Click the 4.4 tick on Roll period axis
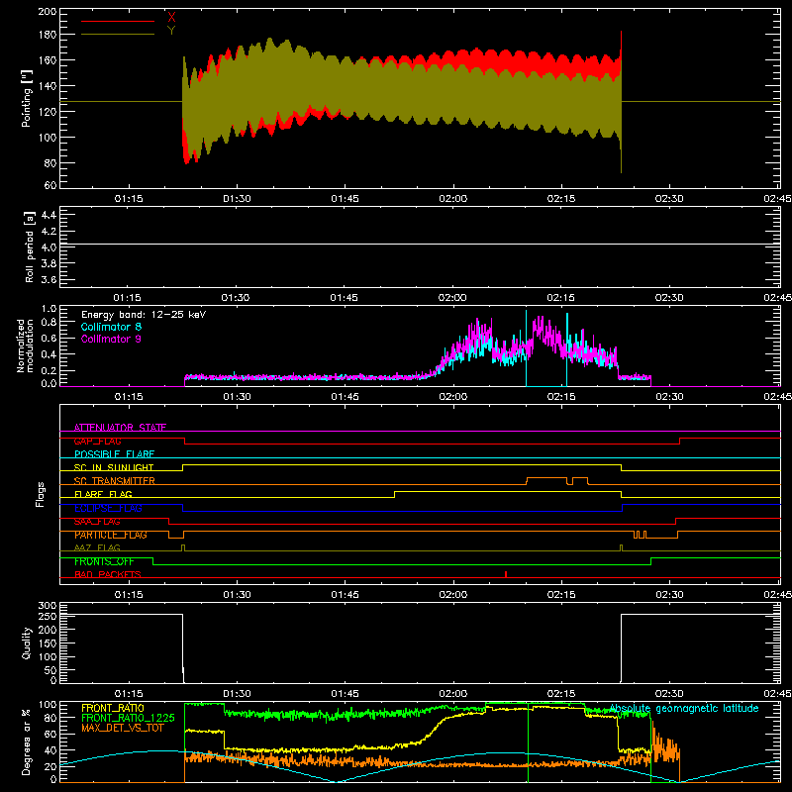792x792 pixels. point(49,215)
